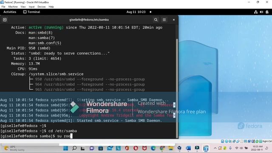Image resolution: width=272 pixels, height=153 pixels.
Task: Click the 'active (running)' status text
Action: coord(46,27)
